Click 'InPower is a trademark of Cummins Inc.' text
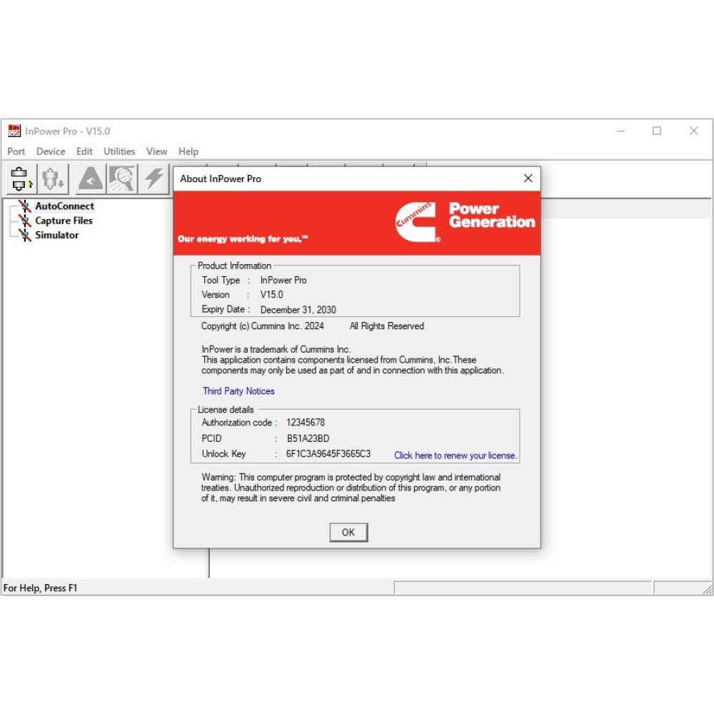The height and width of the screenshot is (714, 714). pyautogui.click(x=276, y=349)
